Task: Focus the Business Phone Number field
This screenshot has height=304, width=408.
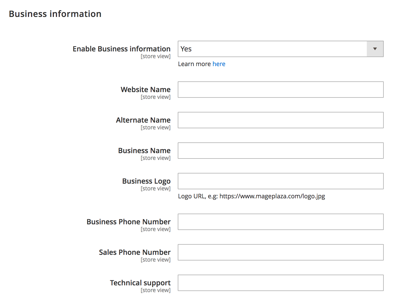Action: pos(280,222)
